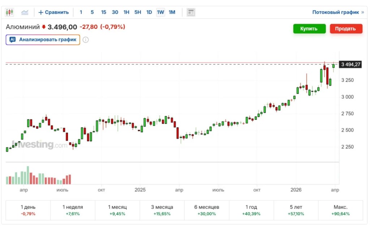Click the red Продать button
The image size is (370, 226).
(346, 29)
